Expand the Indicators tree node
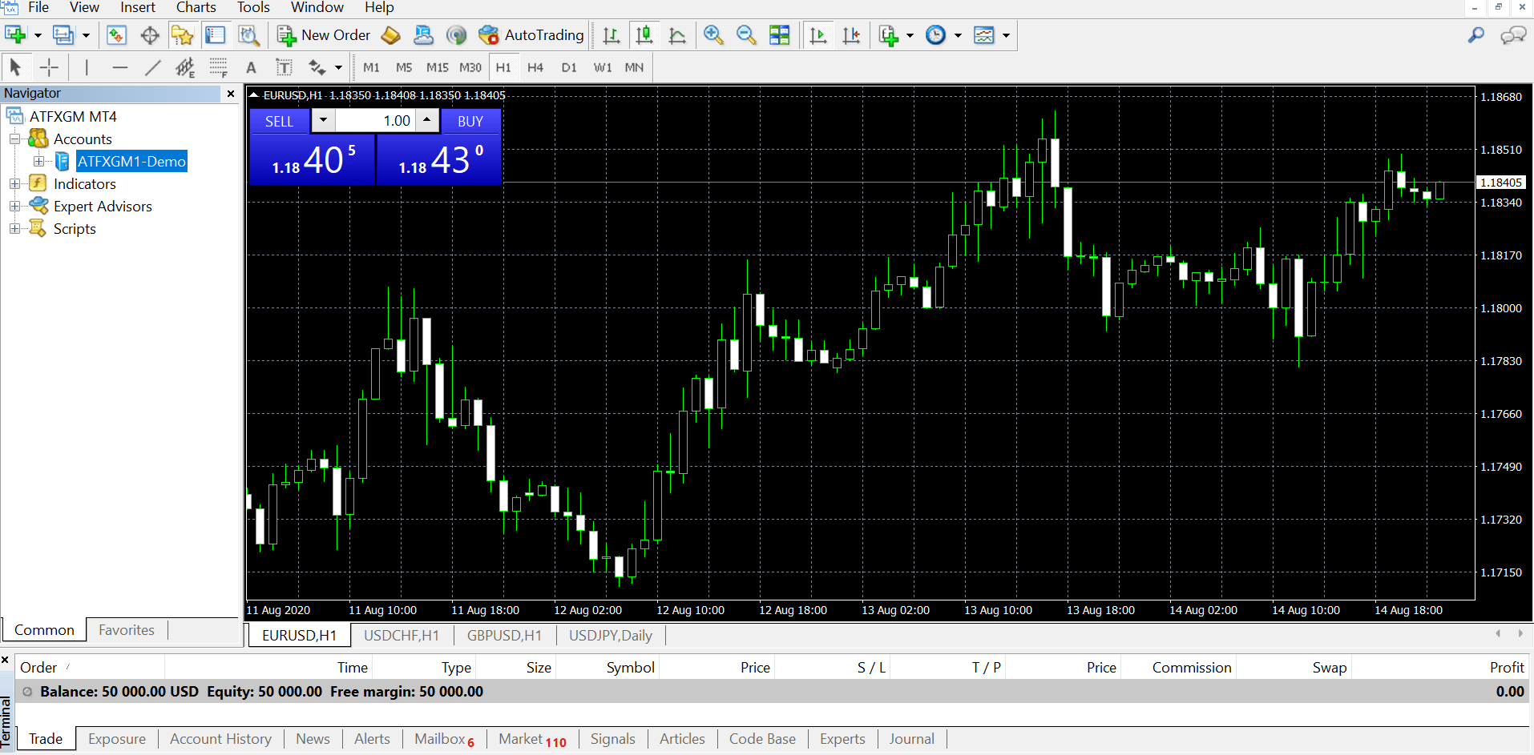The width and height of the screenshot is (1534, 755). 14,184
